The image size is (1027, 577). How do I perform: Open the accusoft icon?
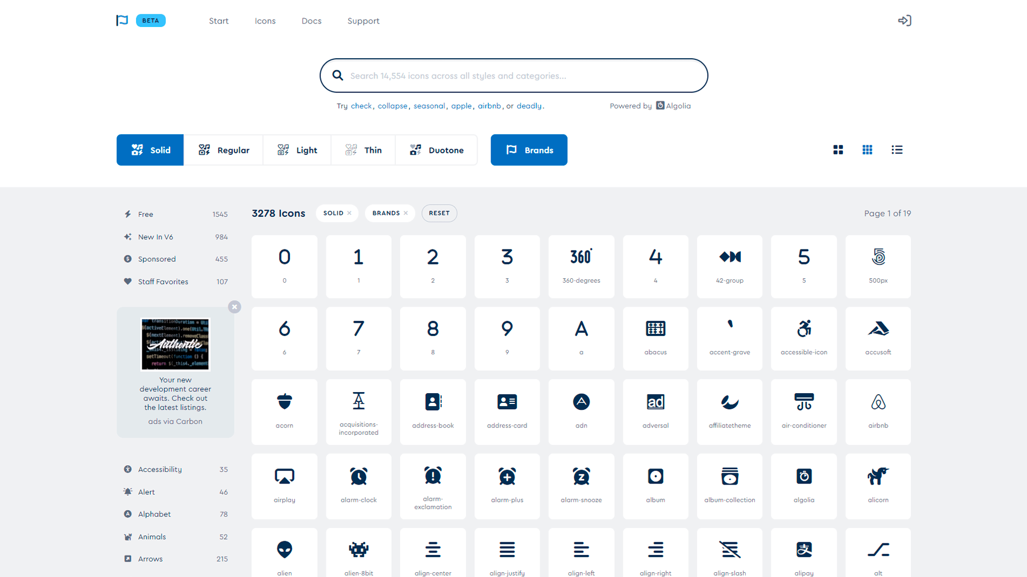(x=878, y=338)
